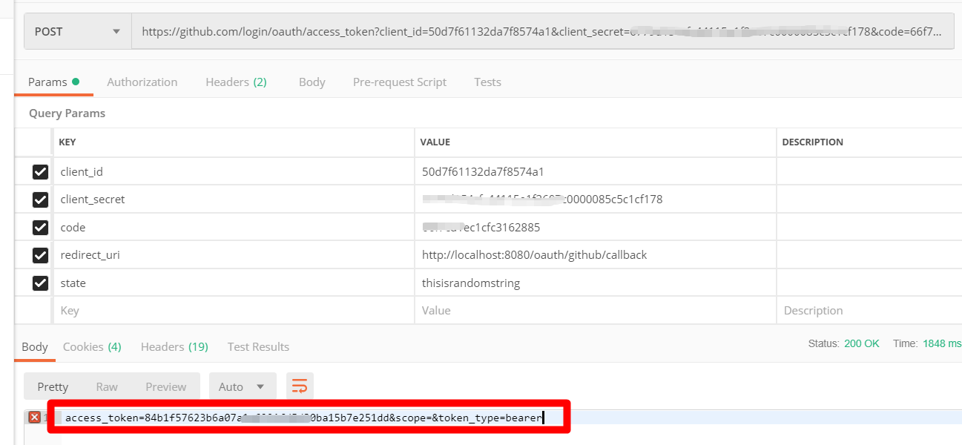Viewport: 962px width, 445px height.
Task: Open the Pre-request Script tab
Action: pos(399,82)
